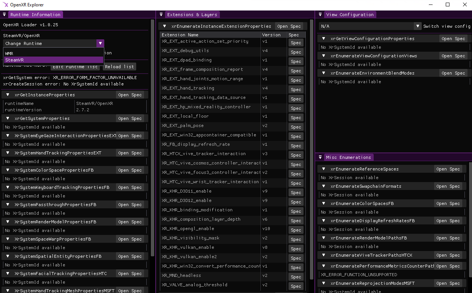Screen dimensions: 472x293
Task: Collapse xrEnumerateReprojectionModesMSFT section
Action: [323, 283]
